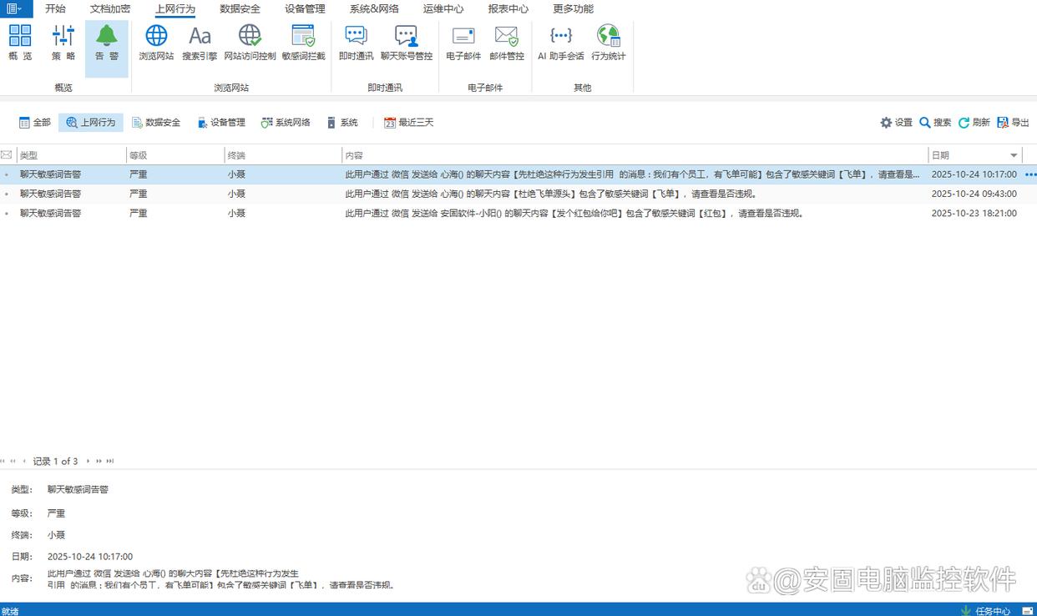The width and height of the screenshot is (1037, 616).
Task: Toggle the 设备管理 alert filter
Action: click(x=221, y=123)
